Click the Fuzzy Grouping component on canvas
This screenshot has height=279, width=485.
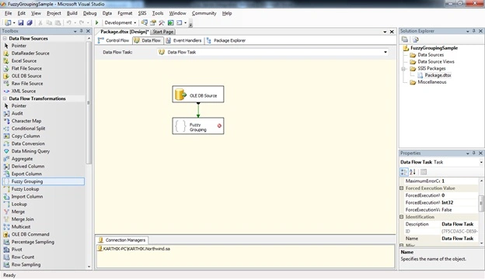(x=198, y=126)
